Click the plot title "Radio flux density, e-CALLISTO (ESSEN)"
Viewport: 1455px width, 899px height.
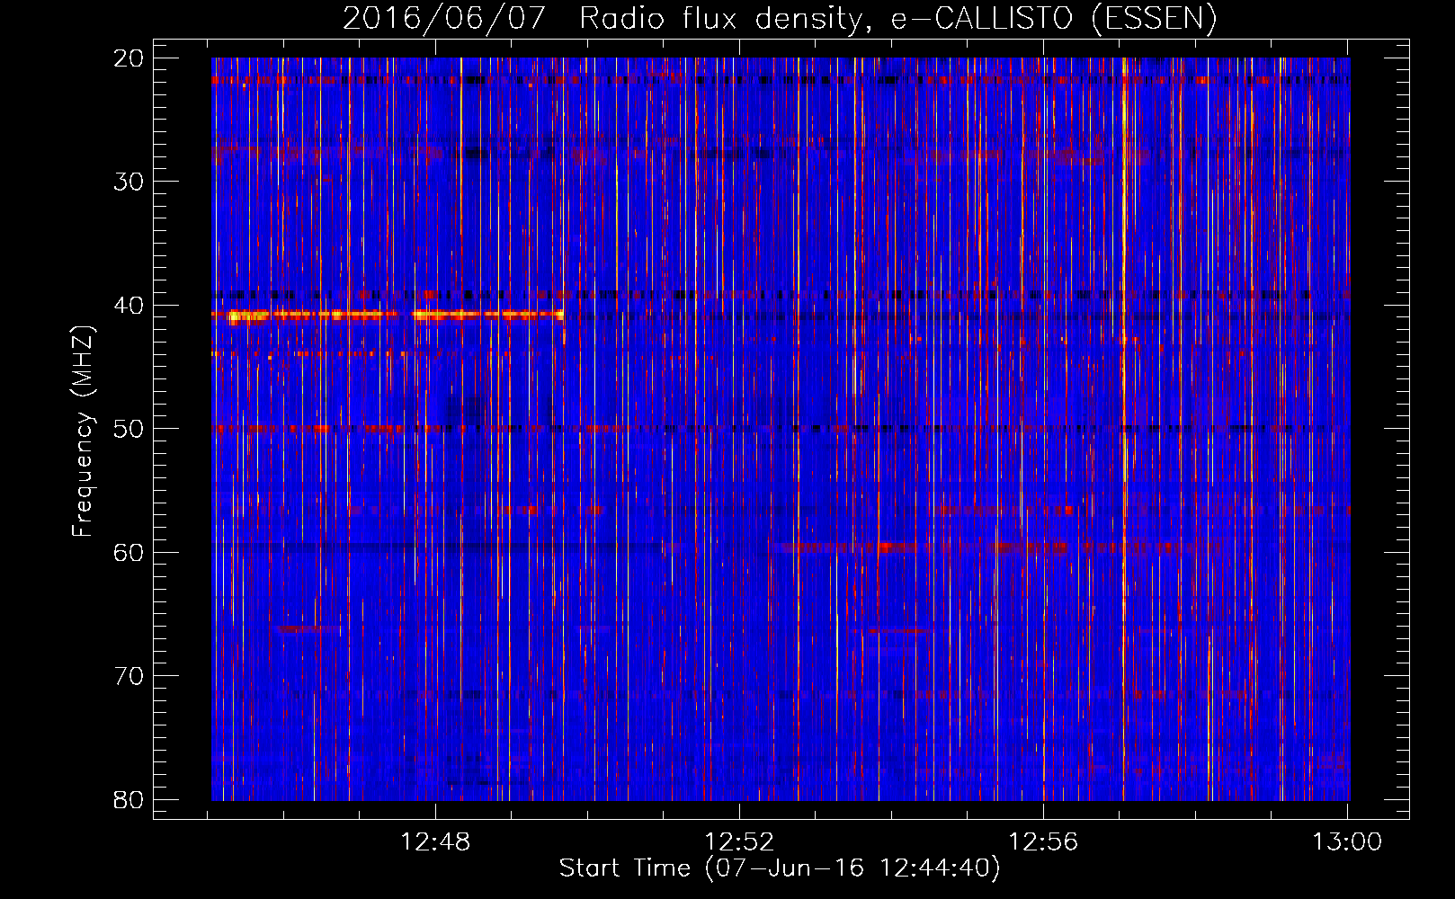coord(897,19)
